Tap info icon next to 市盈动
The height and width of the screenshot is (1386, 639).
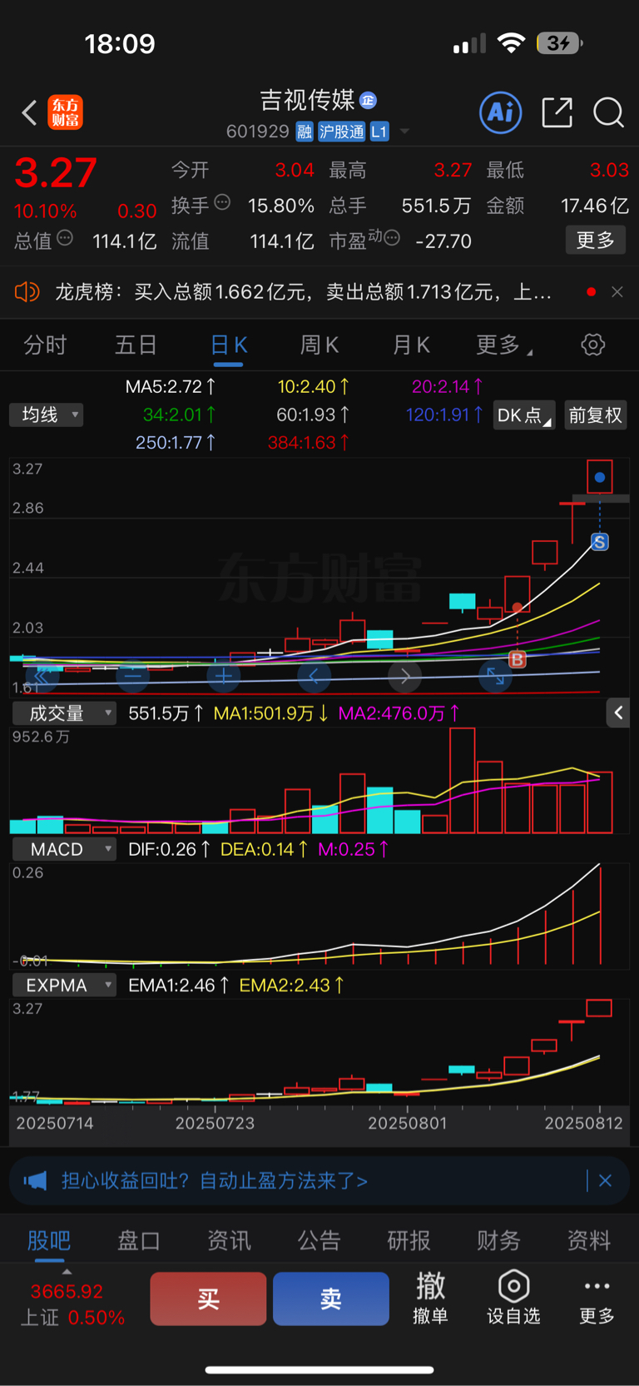pyautogui.click(x=392, y=239)
